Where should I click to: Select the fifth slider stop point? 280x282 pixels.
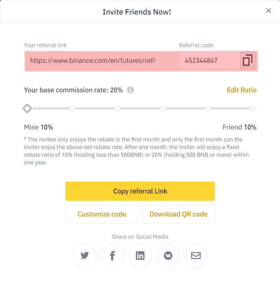point(208,109)
